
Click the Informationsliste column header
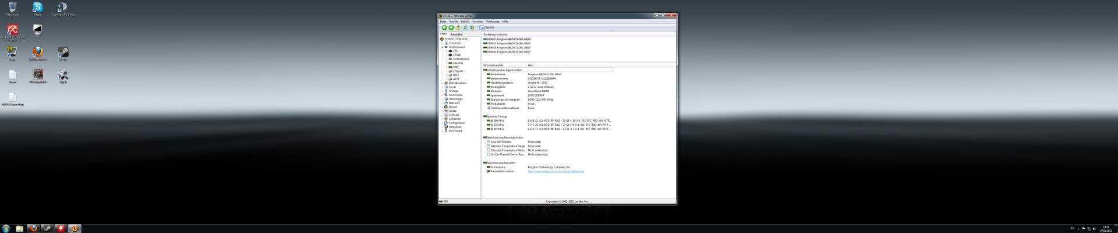505,65
